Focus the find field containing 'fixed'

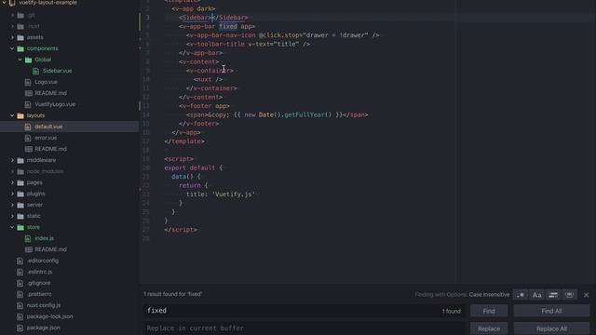coord(305,311)
